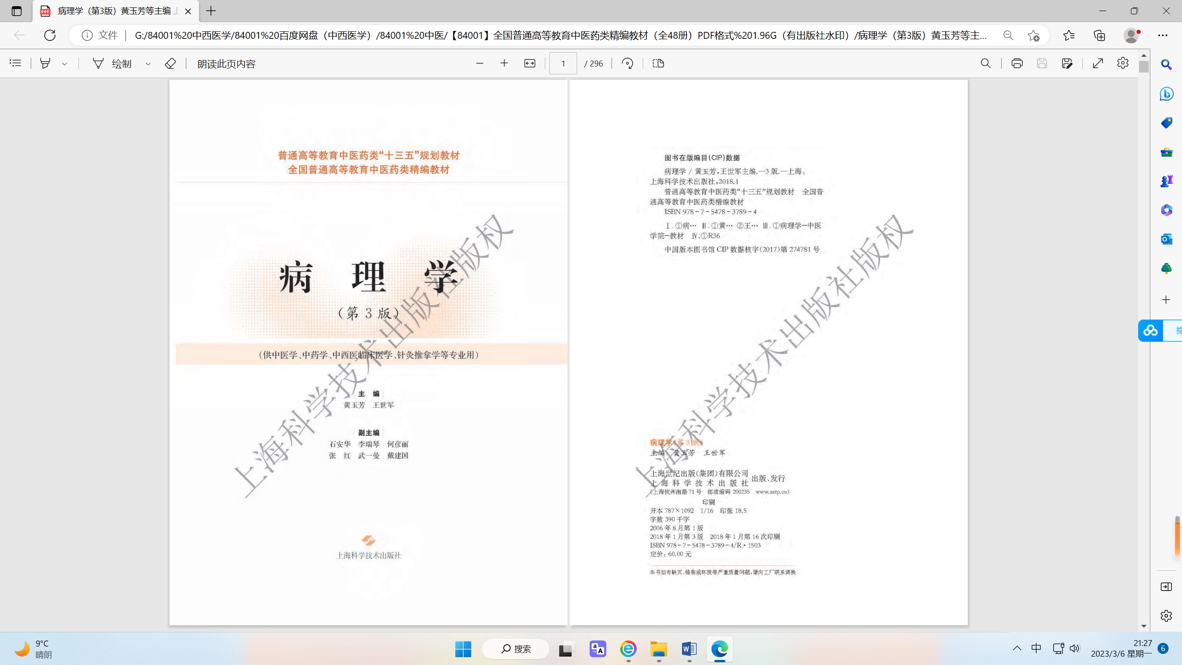Image resolution: width=1182 pixels, height=665 pixels.
Task: Open the sidebar Games icon
Action: coord(1166,181)
